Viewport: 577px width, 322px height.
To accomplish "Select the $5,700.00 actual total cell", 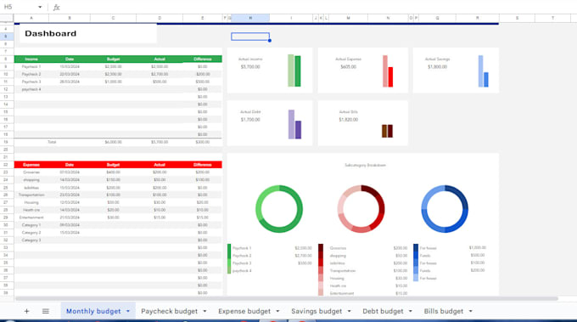I will (160, 142).
